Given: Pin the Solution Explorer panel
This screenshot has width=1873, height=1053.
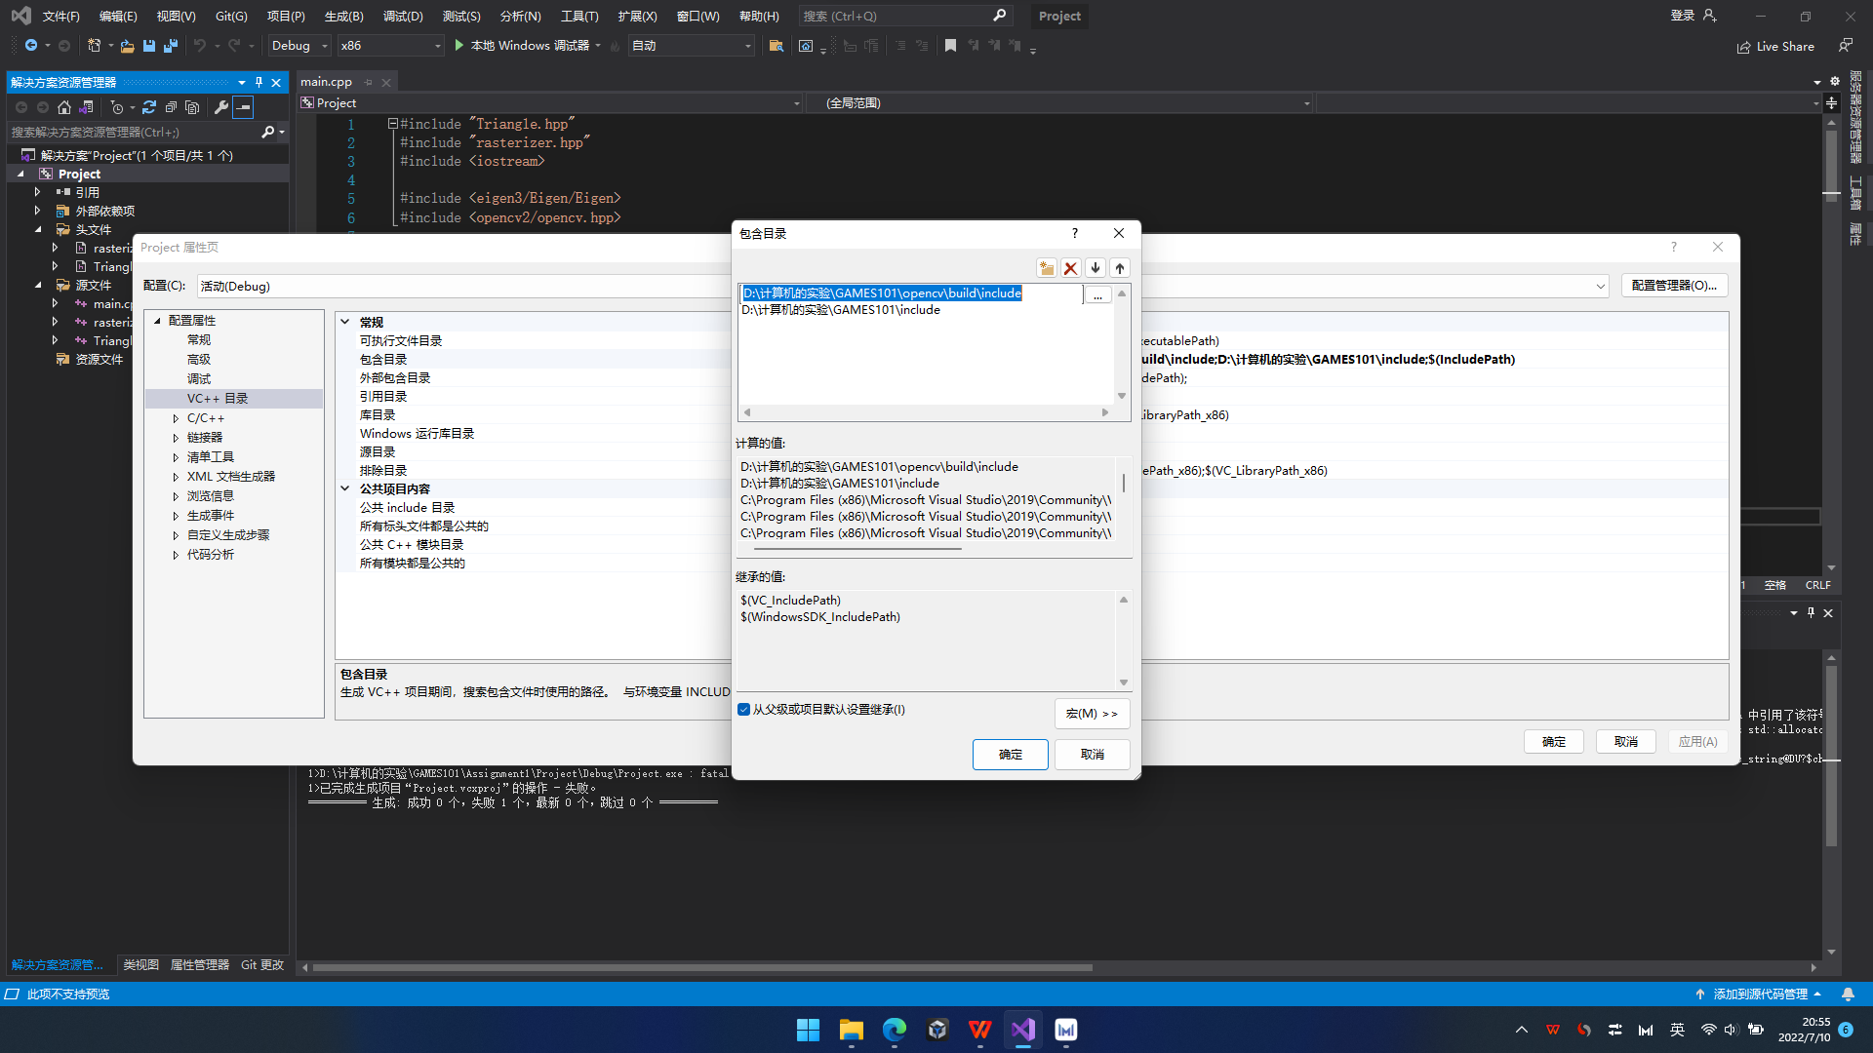Looking at the screenshot, I should coord(259,82).
